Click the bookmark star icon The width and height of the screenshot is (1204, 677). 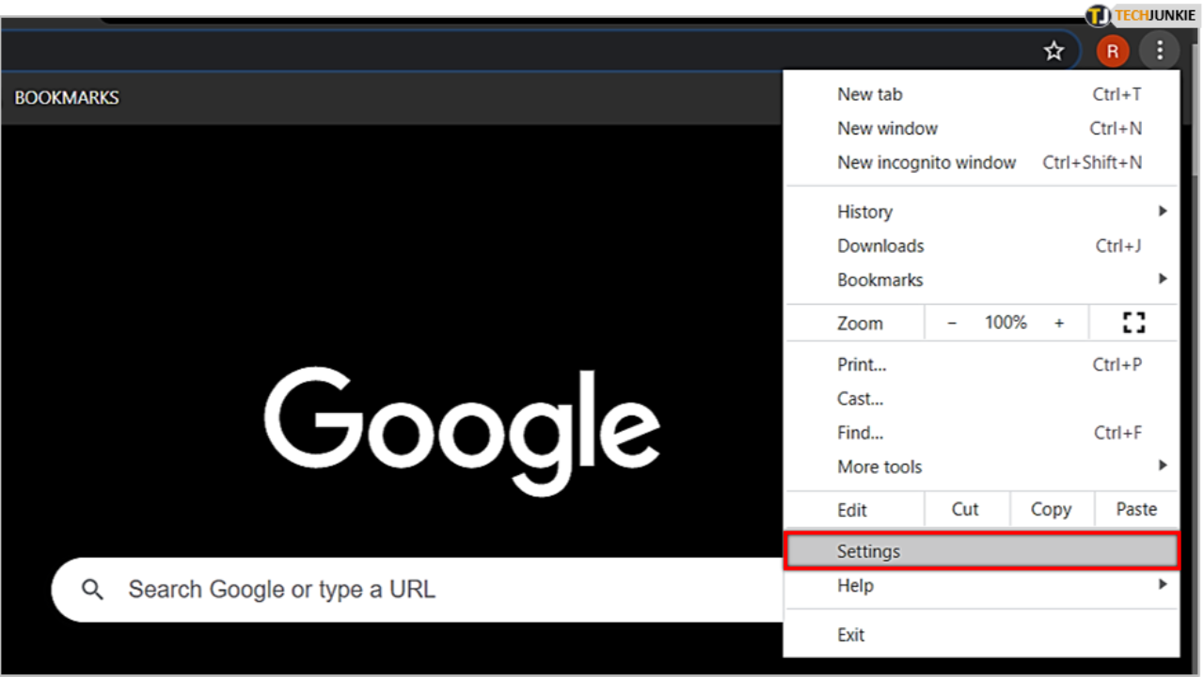[x=1053, y=50]
